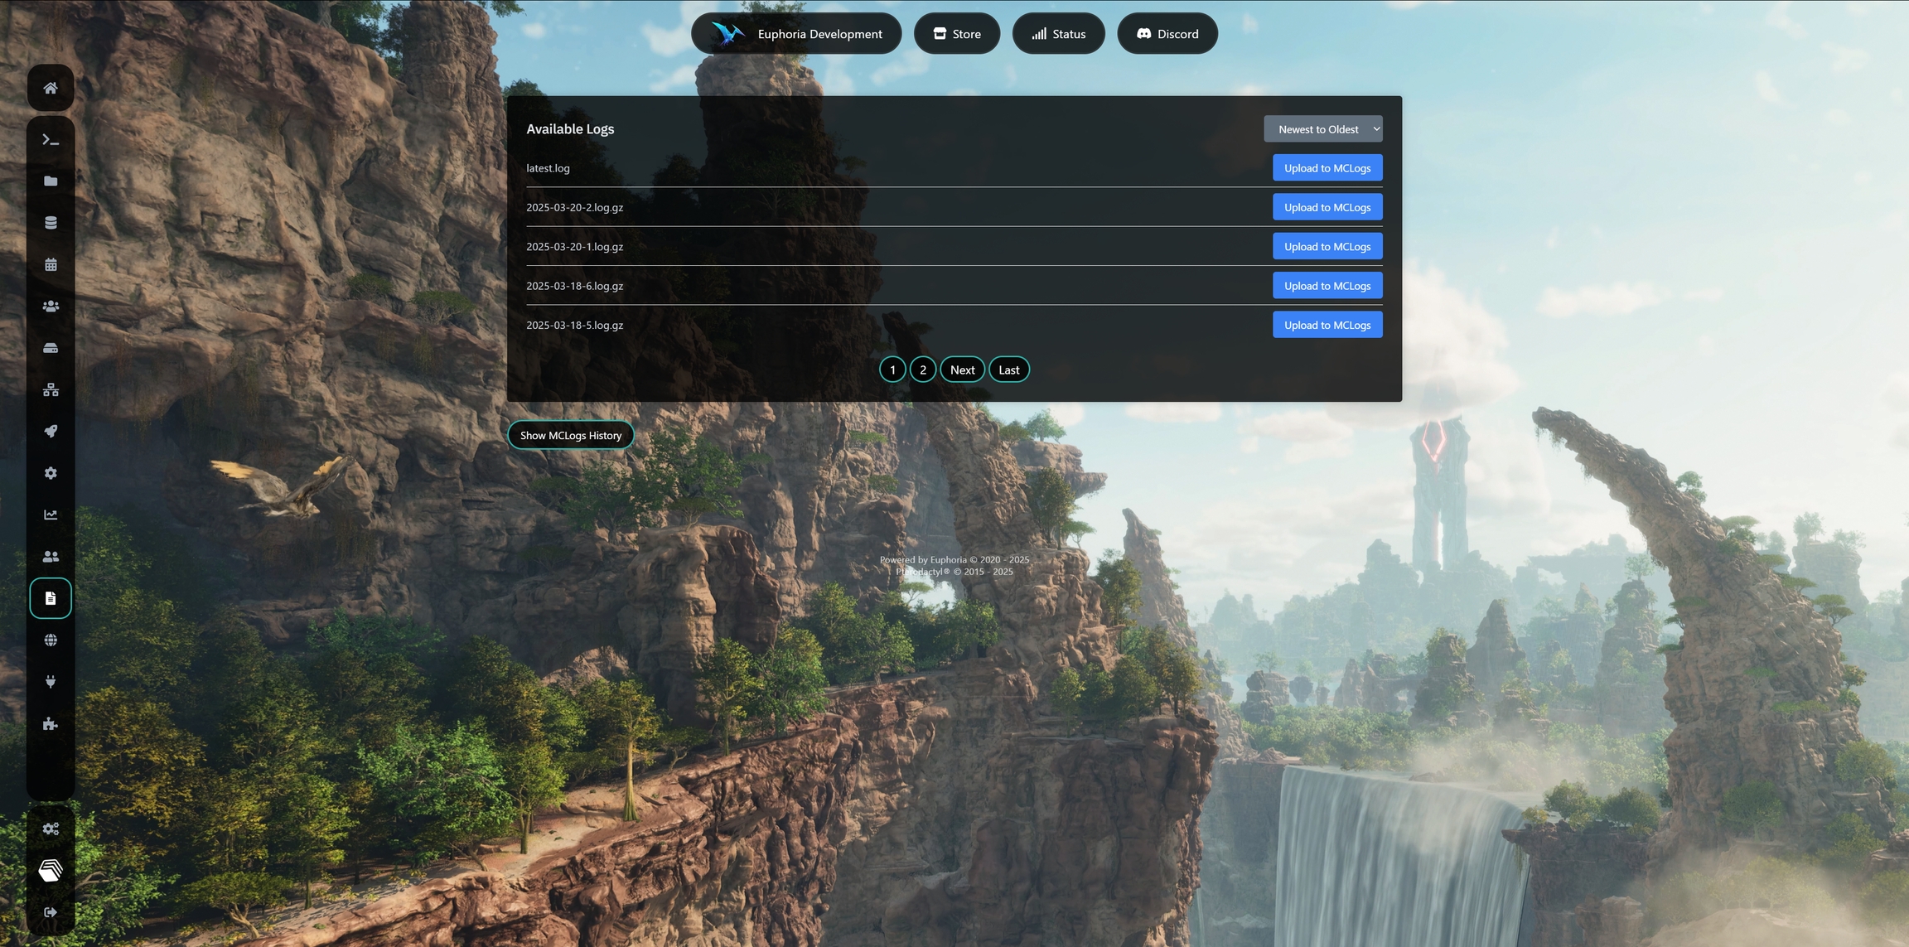Open the File Manager sidebar icon

51,181
